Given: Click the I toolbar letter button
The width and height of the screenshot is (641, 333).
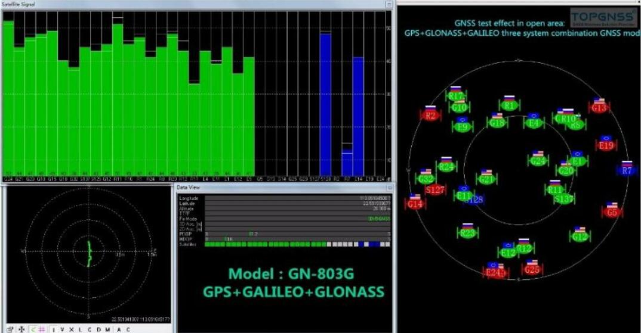Looking at the screenshot, I should click(54, 329).
